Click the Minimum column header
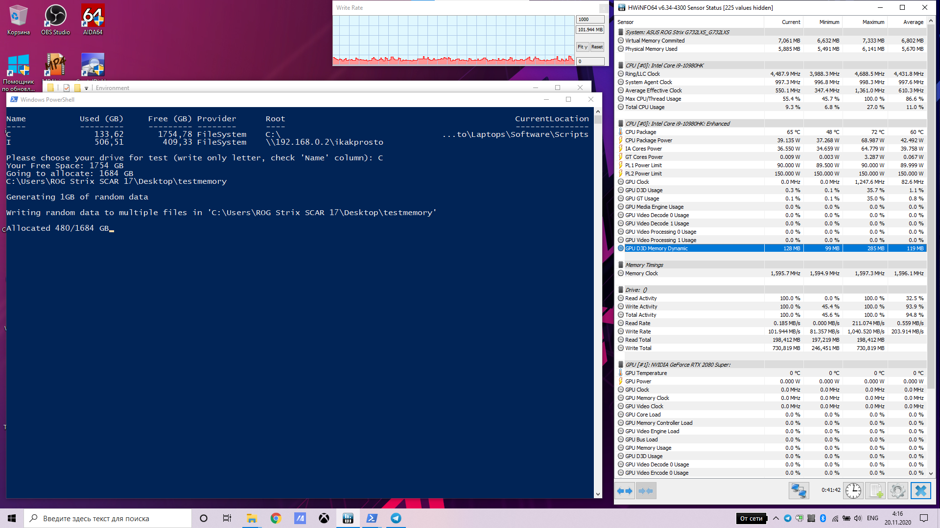 pyautogui.click(x=822, y=22)
